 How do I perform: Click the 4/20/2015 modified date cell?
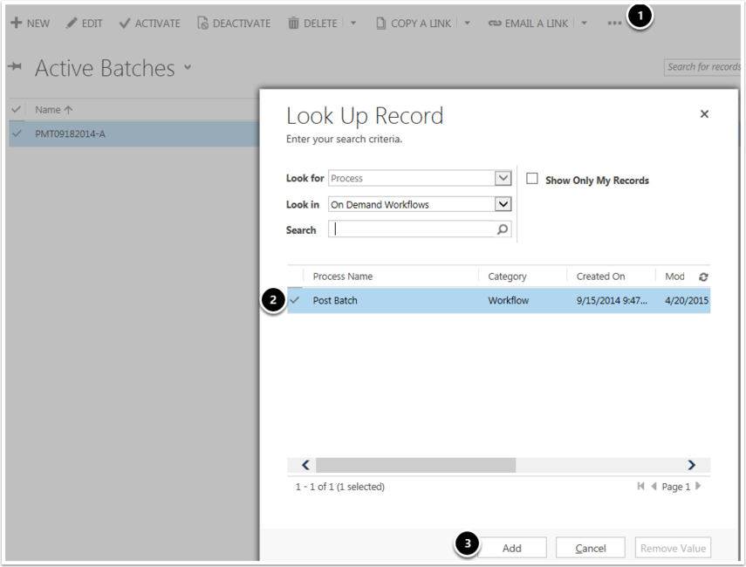[687, 301]
